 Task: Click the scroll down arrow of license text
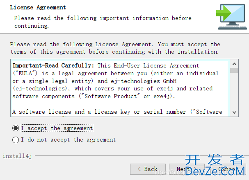pyautogui.click(x=234, y=112)
